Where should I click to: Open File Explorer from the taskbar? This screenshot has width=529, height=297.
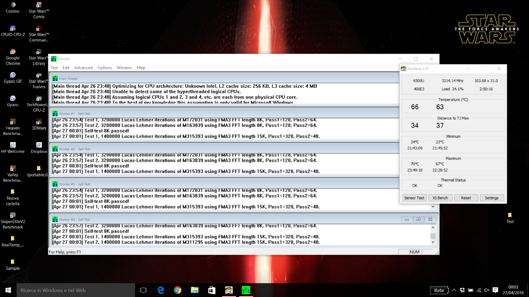click(x=195, y=290)
